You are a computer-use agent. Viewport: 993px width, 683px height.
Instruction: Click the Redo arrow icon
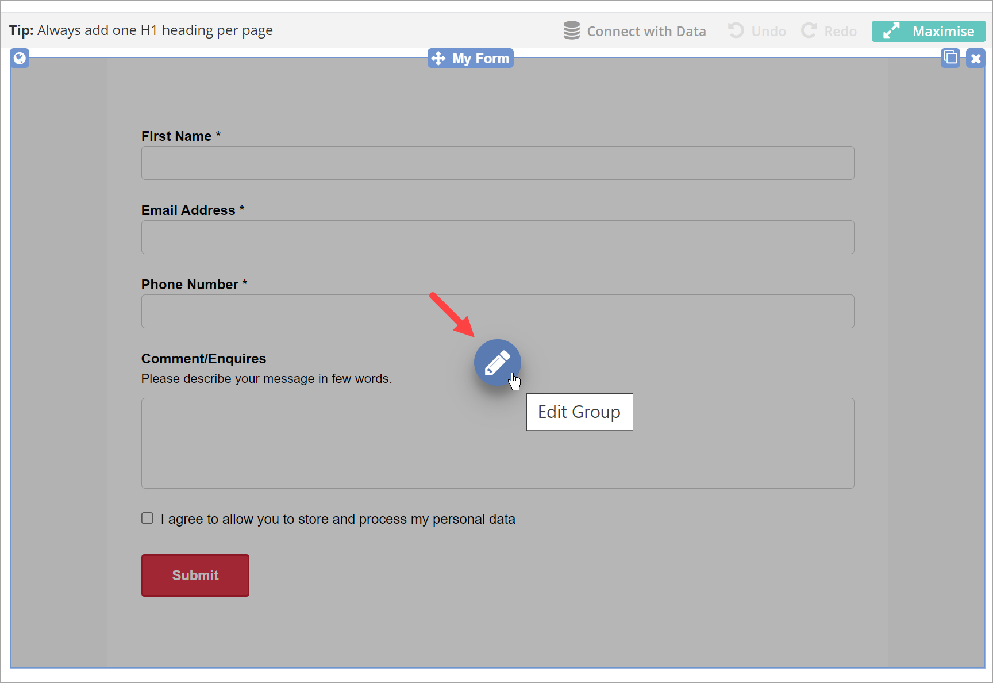coord(809,30)
